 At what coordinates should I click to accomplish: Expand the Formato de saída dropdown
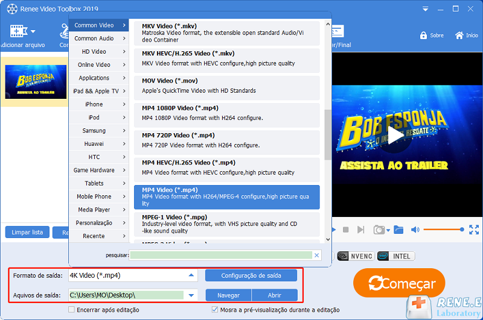point(191,275)
